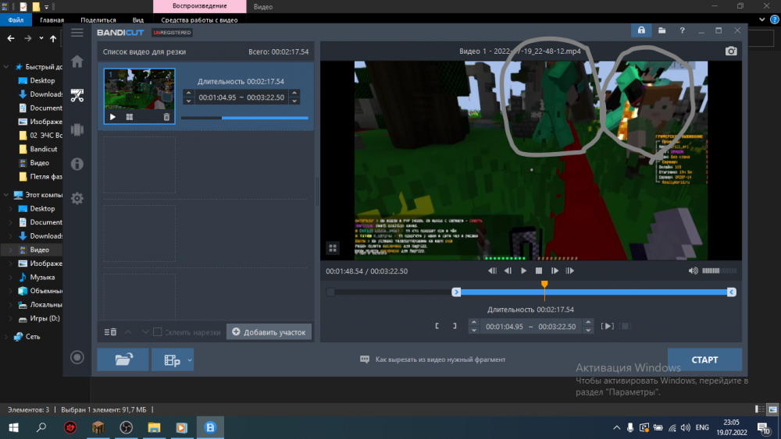Open Файл menu in Explorer
The width and height of the screenshot is (781, 439).
pyautogui.click(x=16, y=20)
